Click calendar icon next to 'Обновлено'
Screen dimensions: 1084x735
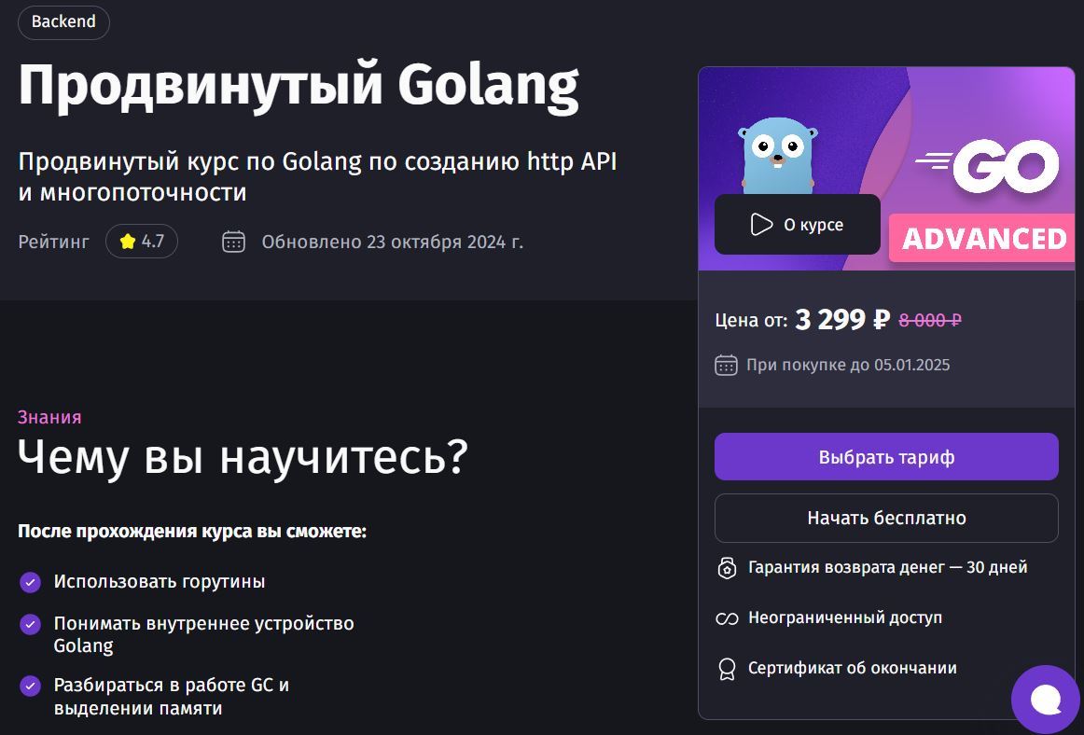coord(233,242)
